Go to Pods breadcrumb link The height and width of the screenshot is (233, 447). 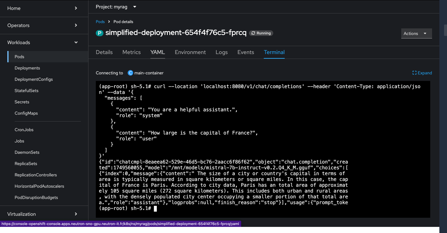[100, 22]
